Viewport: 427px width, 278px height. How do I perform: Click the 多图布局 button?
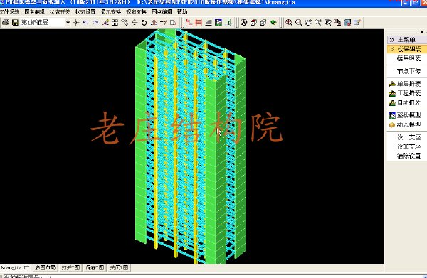click(45, 267)
